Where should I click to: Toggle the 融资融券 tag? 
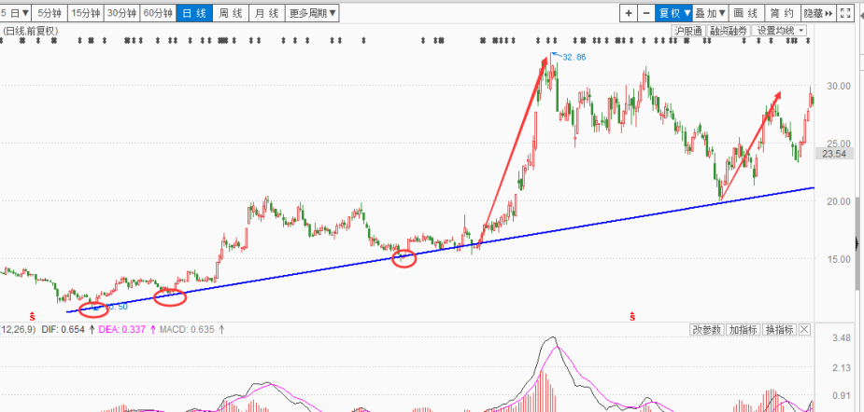point(728,31)
